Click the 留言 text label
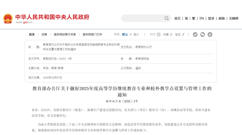The height and width of the screenshot is (135, 242). tap(178, 34)
